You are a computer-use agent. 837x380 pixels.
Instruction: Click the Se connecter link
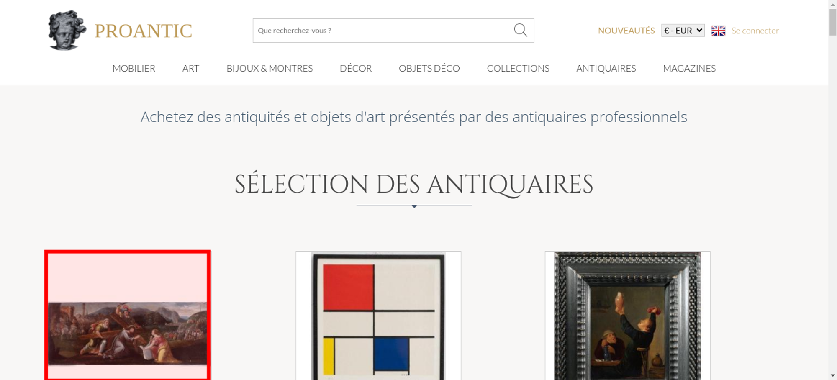[x=755, y=31]
